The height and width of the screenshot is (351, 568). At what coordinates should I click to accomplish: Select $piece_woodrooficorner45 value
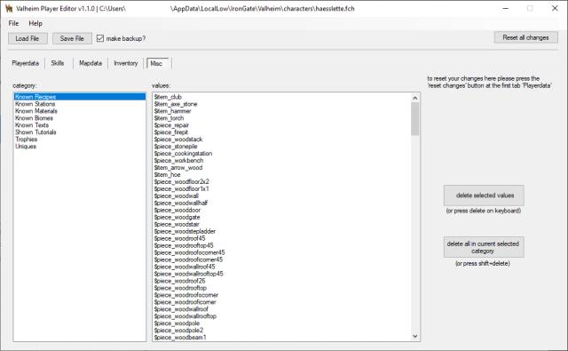coord(281,259)
